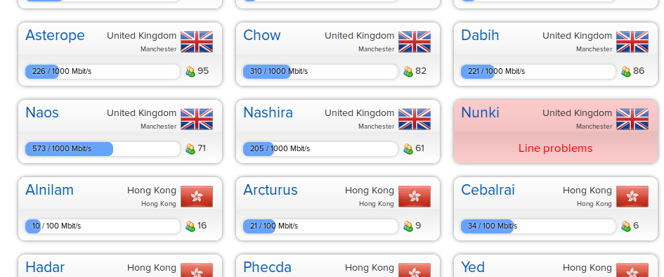
Task: Open the Nunki server with line problems
Action: 480,112
